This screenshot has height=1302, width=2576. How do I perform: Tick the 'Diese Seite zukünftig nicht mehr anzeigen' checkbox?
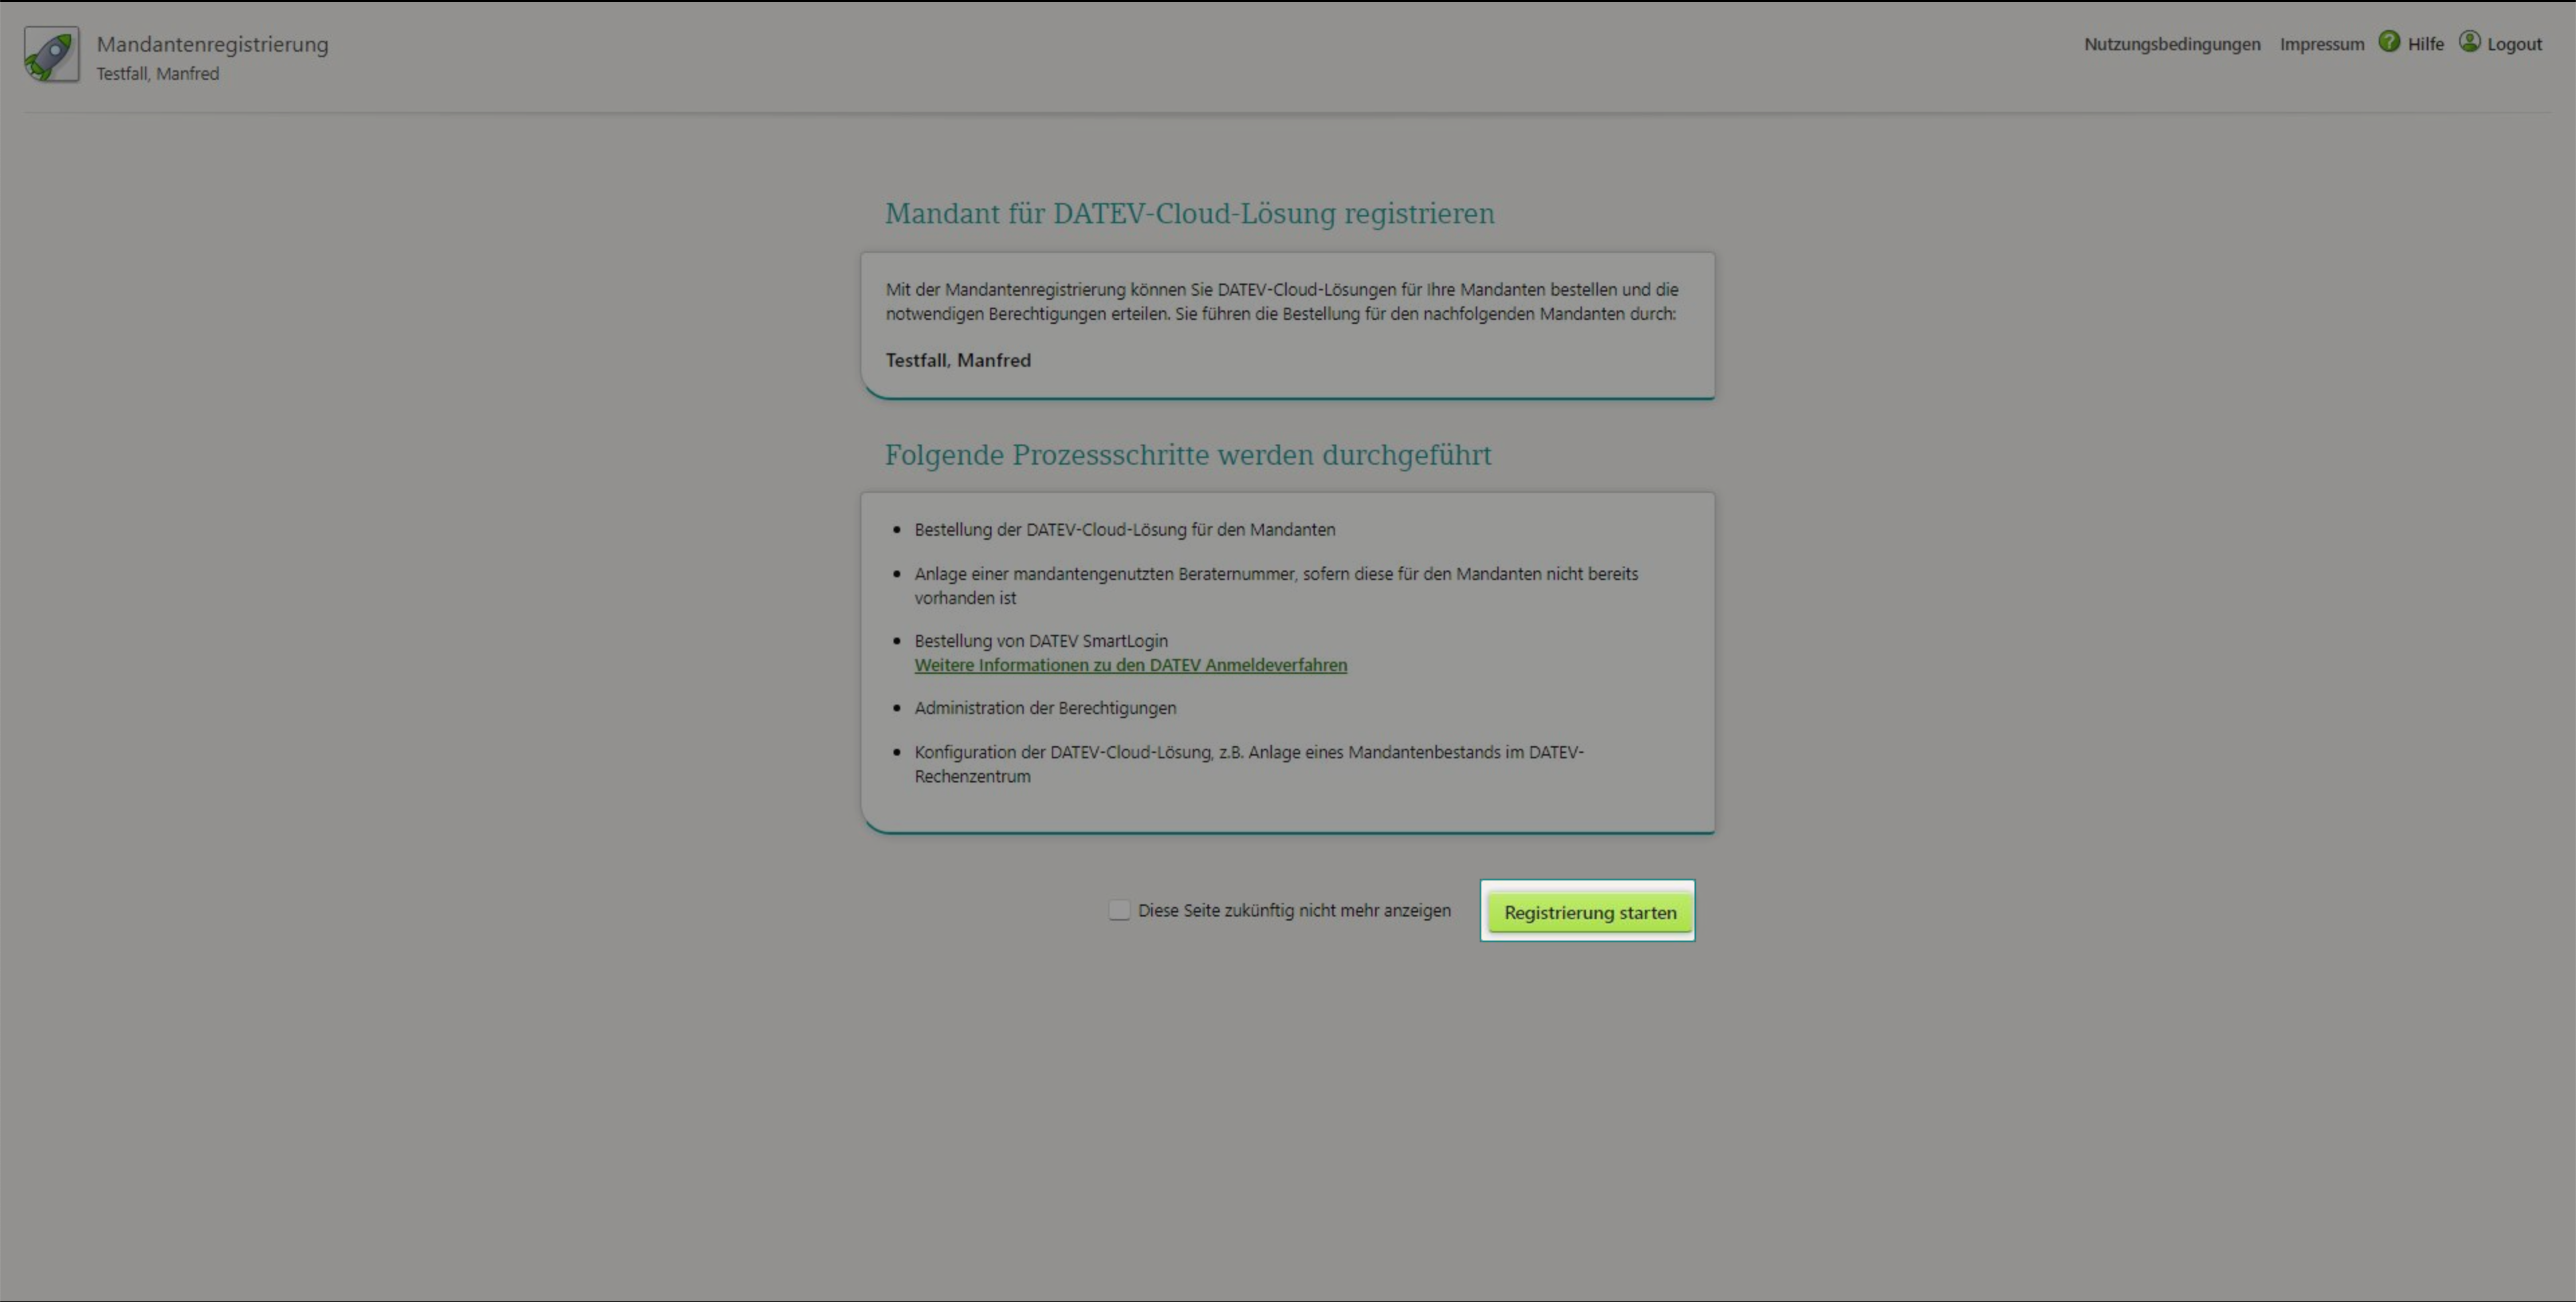click(1119, 910)
